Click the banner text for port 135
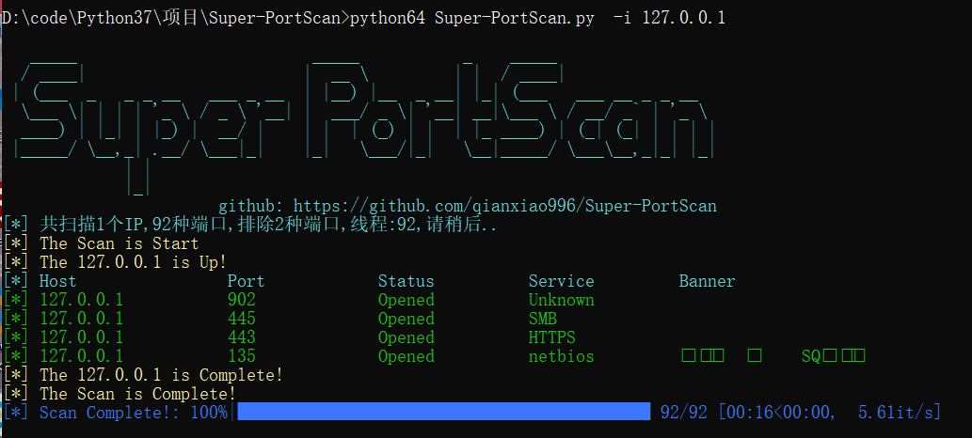 coord(773,356)
